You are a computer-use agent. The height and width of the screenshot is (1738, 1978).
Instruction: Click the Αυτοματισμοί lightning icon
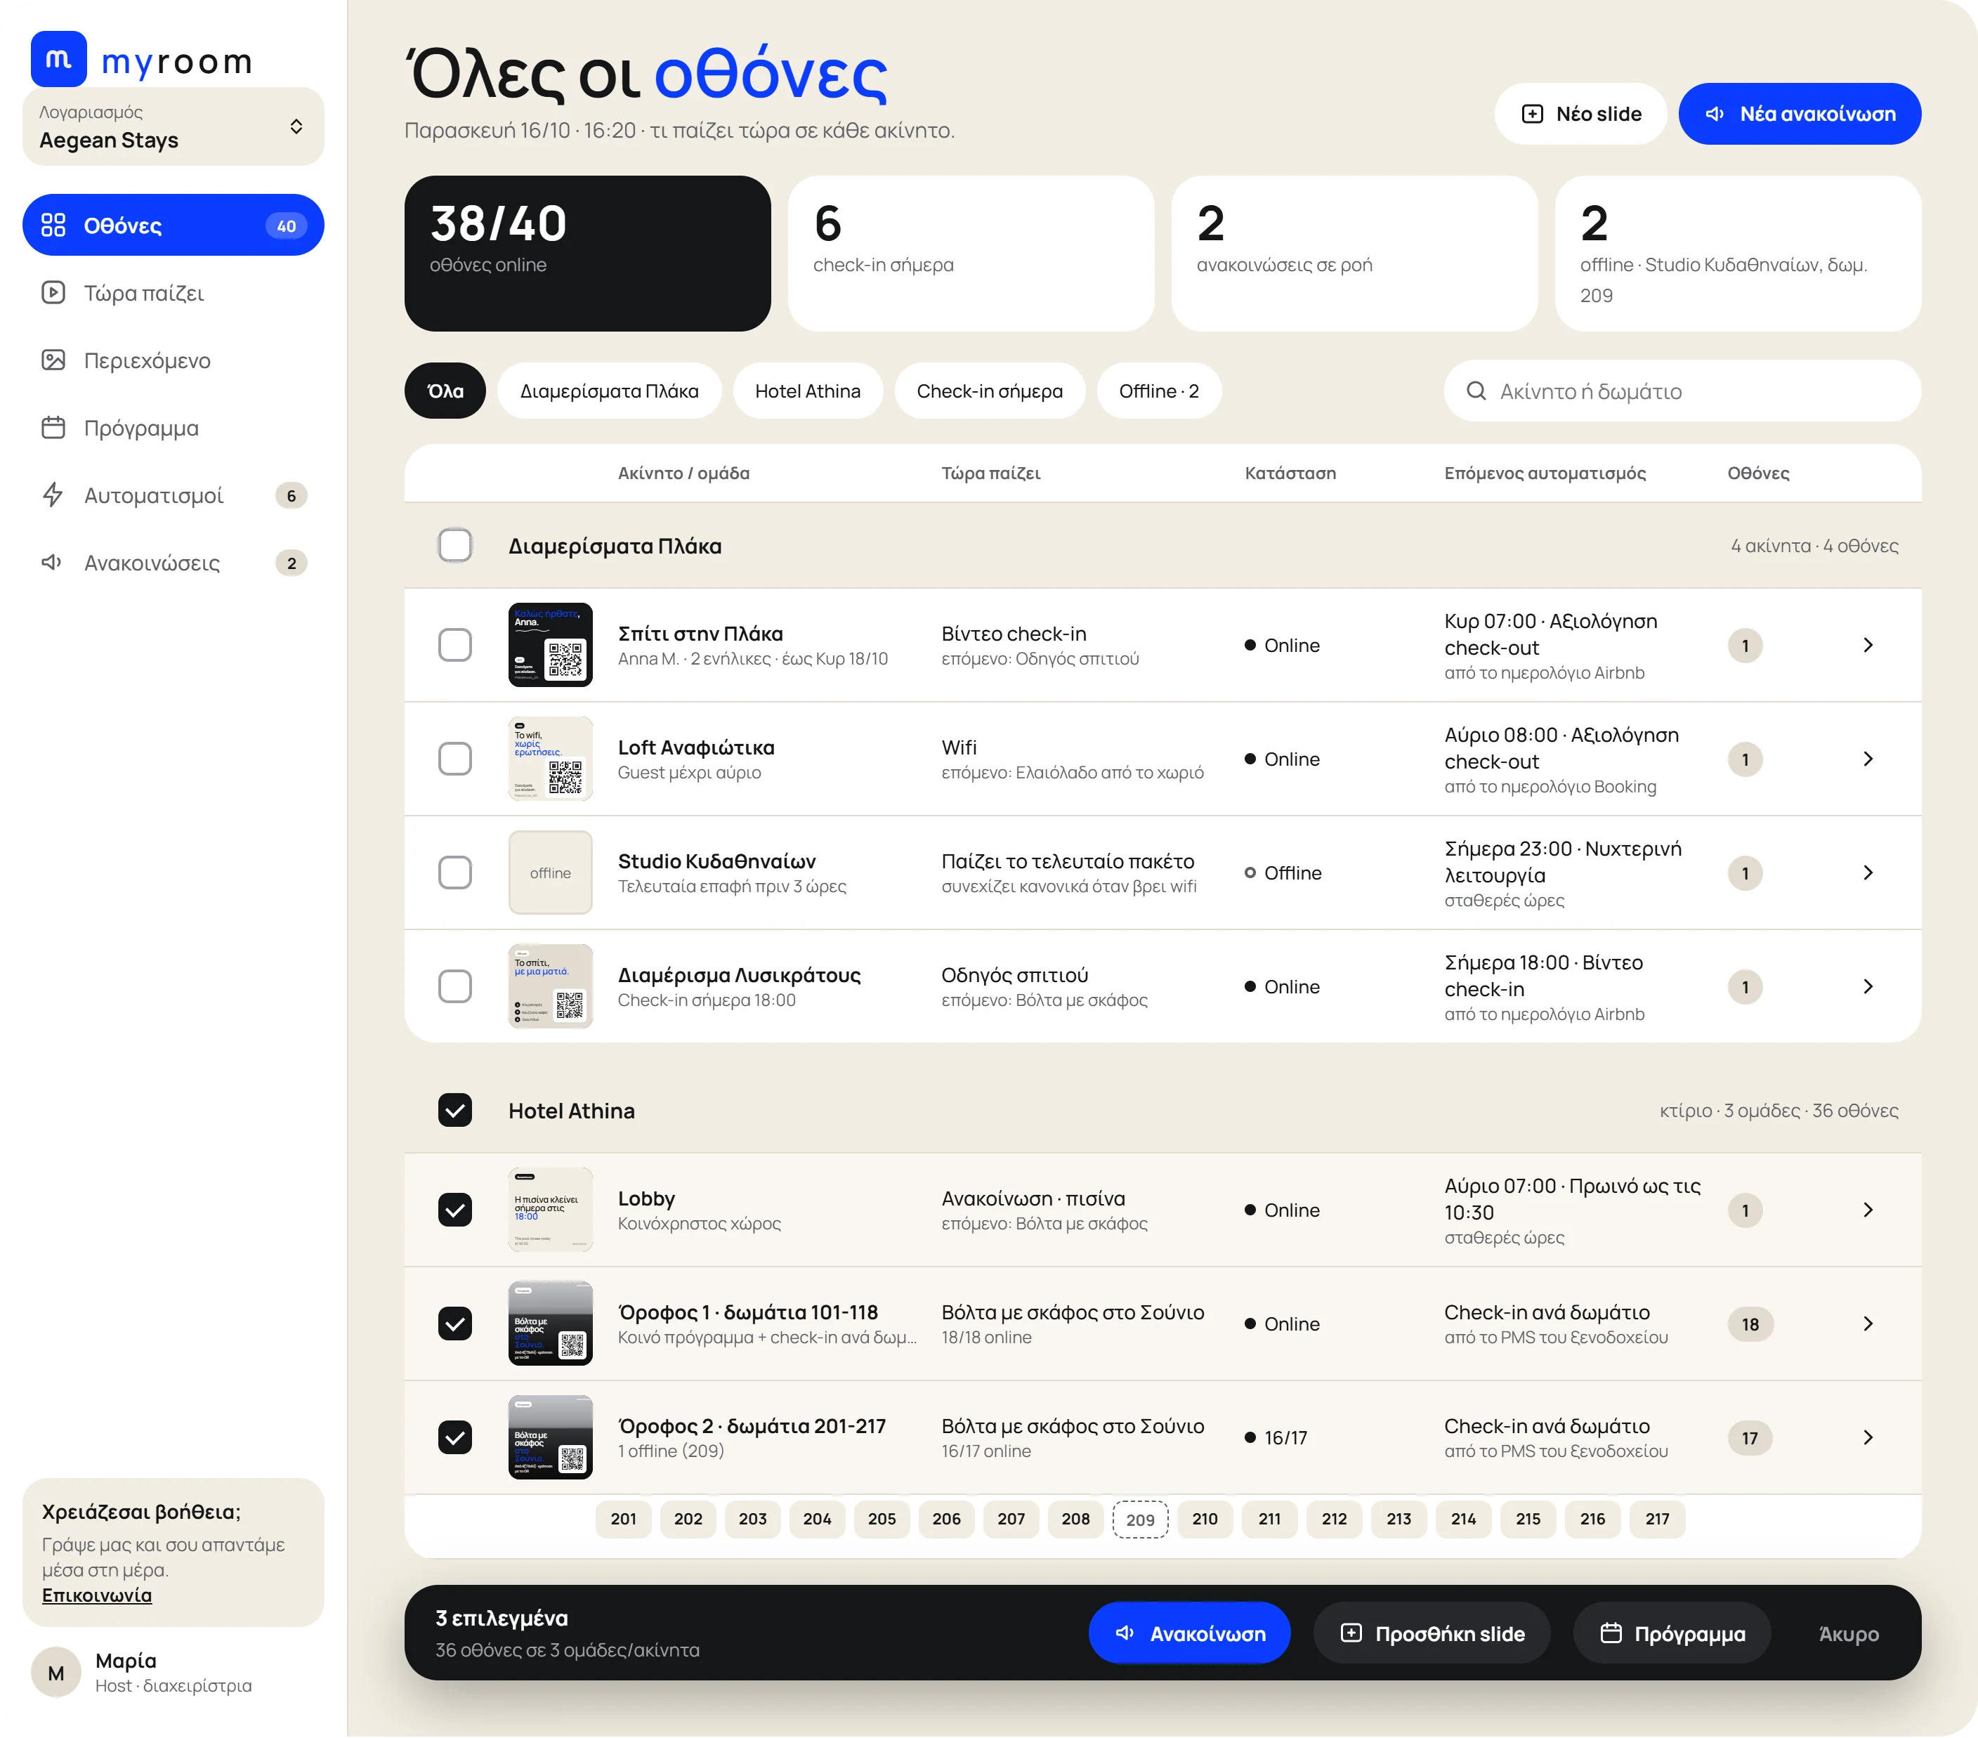click(53, 495)
